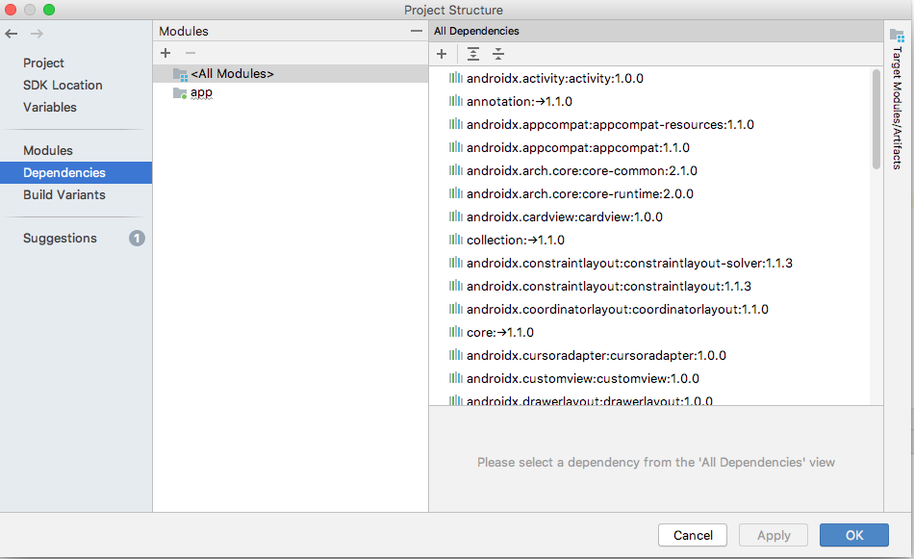
Task: Add a new module with plus icon
Action: (165, 53)
